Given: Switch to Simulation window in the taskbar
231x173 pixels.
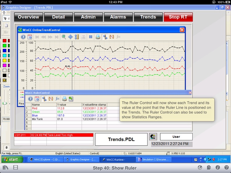Looking at the screenshot, I should 153,159.
